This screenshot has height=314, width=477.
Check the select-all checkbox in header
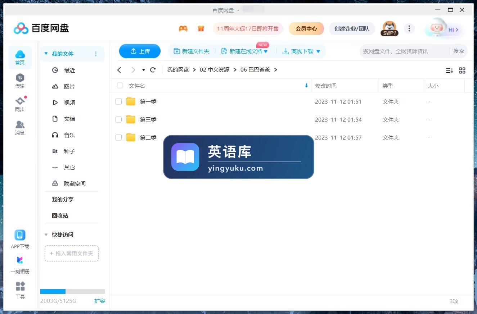click(120, 86)
